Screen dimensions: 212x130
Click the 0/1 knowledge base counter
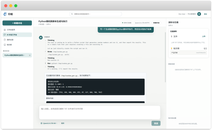(x=205, y=48)
